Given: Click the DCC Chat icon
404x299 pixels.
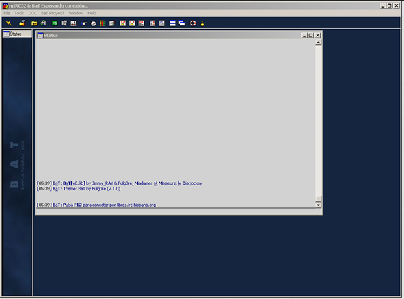Looking at the screenshot, I should [132, 23].
